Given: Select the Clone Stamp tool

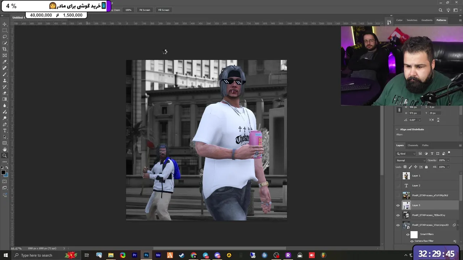Looking at the screenshot, I should [x=5, y=81].
